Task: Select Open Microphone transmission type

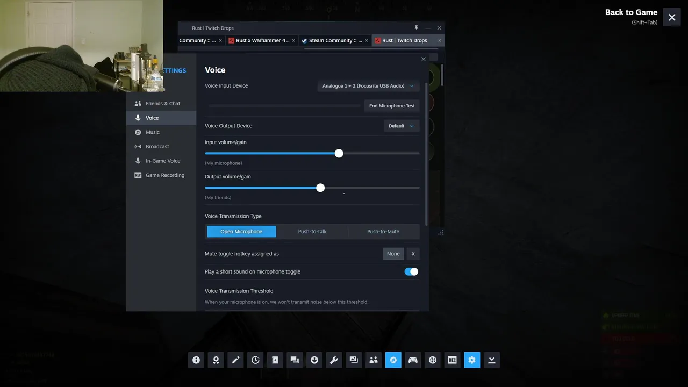Action: pyautogui.click(x=241, y=232)
